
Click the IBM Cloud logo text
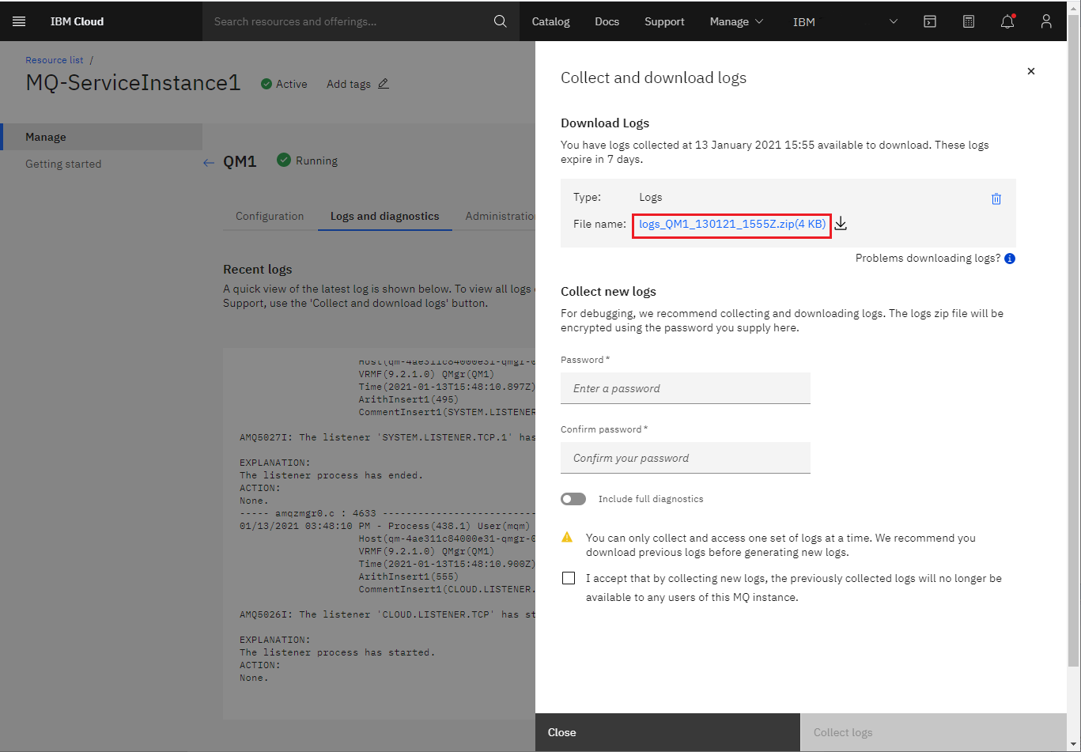(77, 21)
